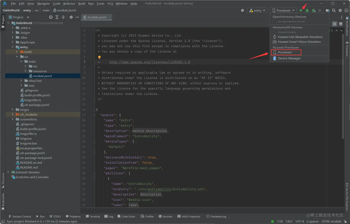
Task: Open IDE settings gear in top toolbar
Action: point(340,10)
